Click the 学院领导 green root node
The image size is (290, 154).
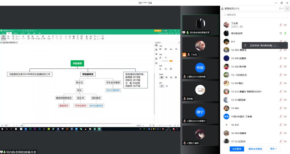click(x=77, y=64)
